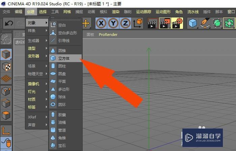This screenshot has height=151, width=236.
Task: Expand the 场景 submenu
Action: (x=37, y=66)
